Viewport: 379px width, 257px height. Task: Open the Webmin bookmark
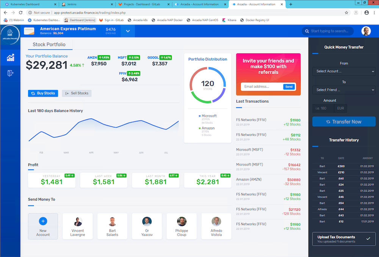coord(14,20)
